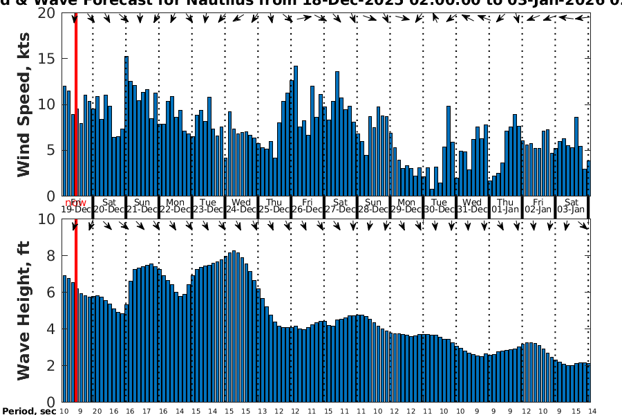The height and width of the screenshot is (415, 622).
Task: Click the red current-time line in wave chart
Action: tap(75, 311)
